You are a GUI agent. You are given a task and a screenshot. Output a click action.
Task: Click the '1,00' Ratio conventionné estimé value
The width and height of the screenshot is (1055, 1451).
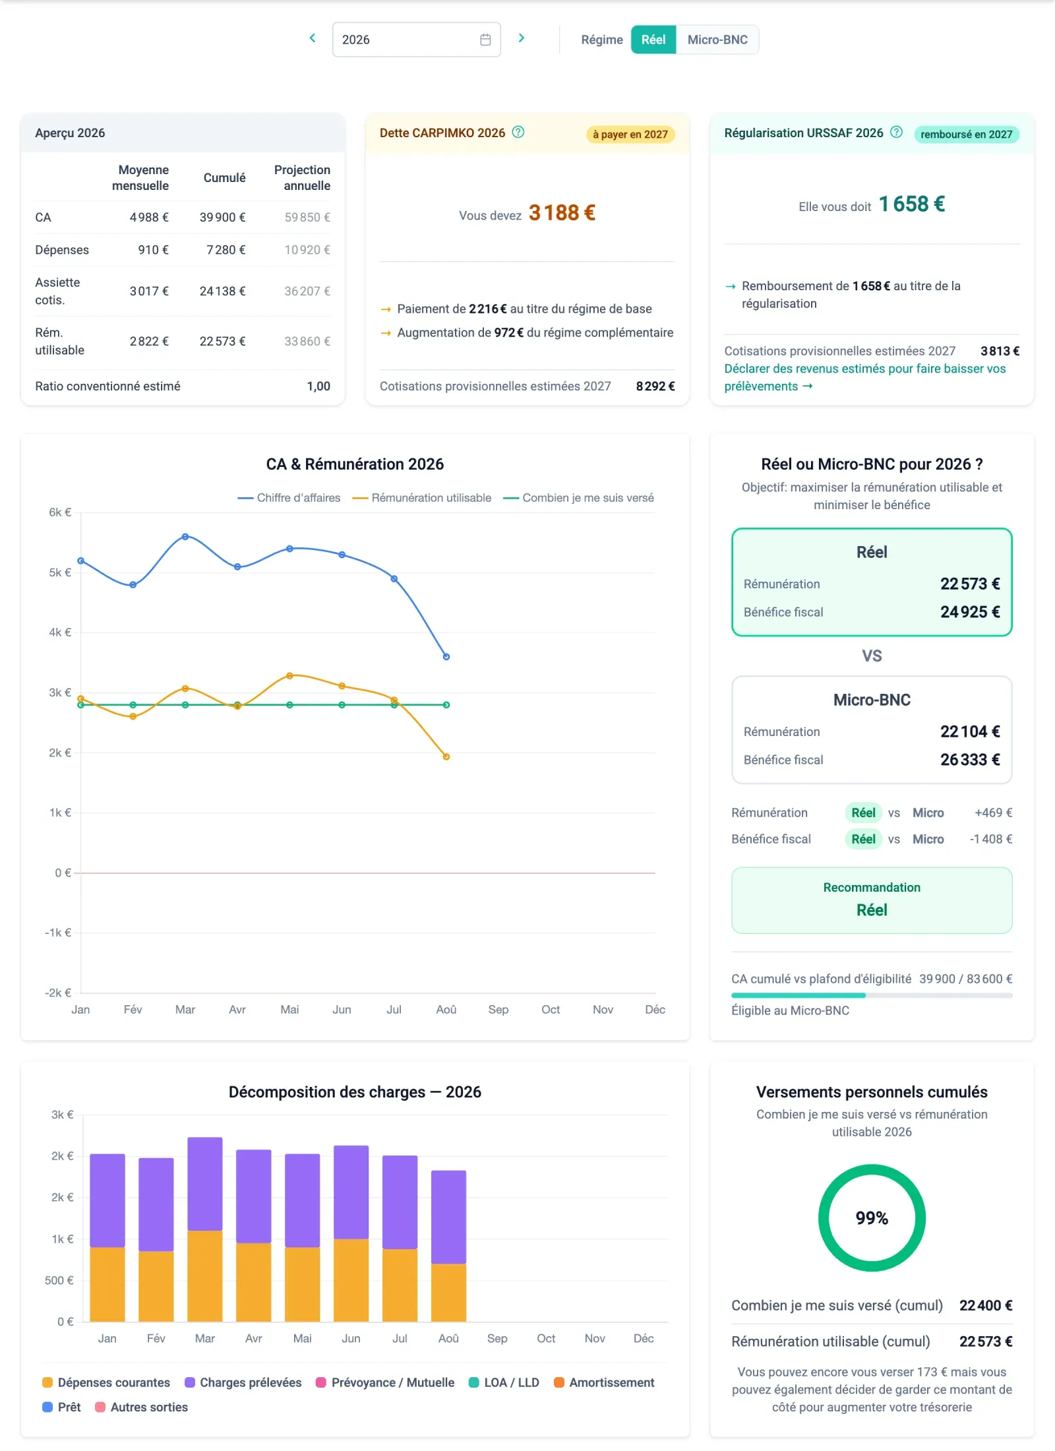[x=318, y=386]
